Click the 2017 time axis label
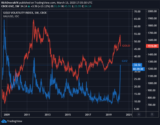Screen dimensions: 160x125 tap(88, 115)
